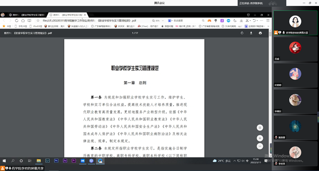Image resolution: width=319 pixels, height=171 pixels.
Task: Open the iPad书签 bookmark folder
Action: pyautogui.click(x=36, y=26)
